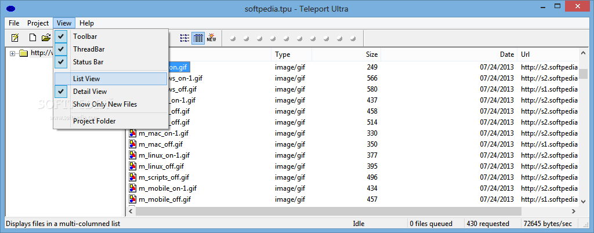This screenshot has width=594, height=233.
Task: Select file m_mac_off.gif in the list
Action: coord(161,144)
